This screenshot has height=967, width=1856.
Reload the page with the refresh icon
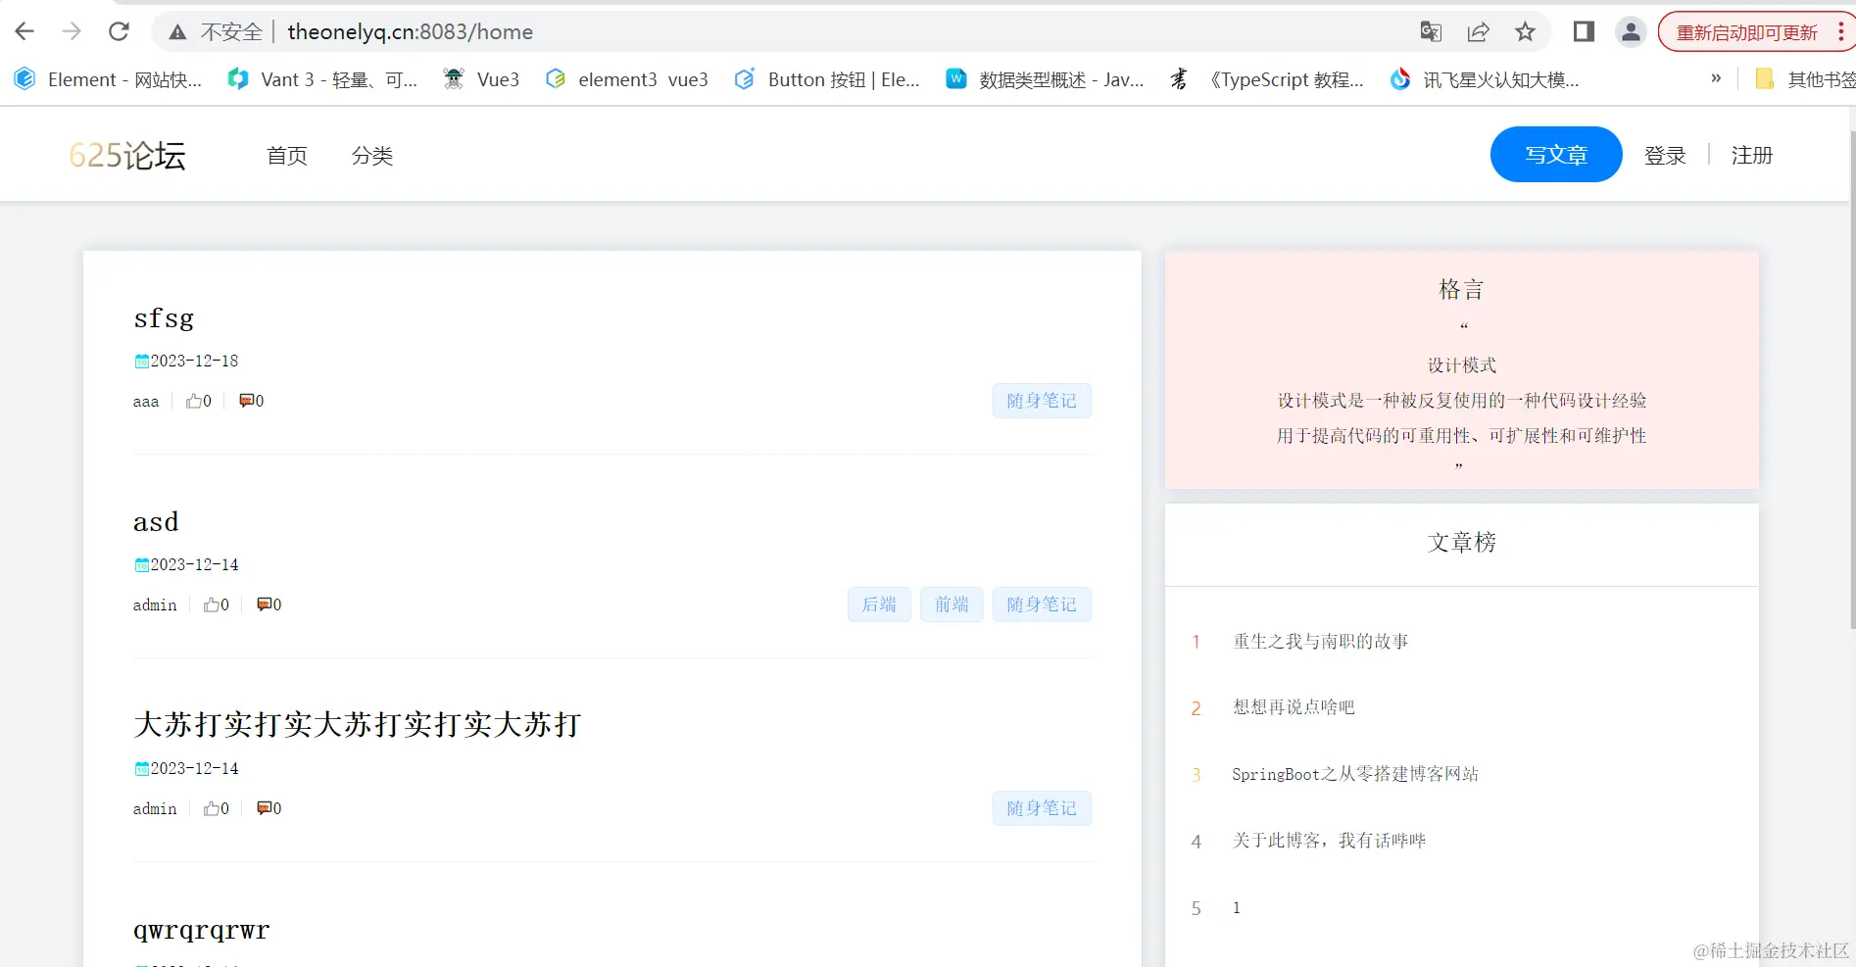pyautogui.click(x=119, y=30)
